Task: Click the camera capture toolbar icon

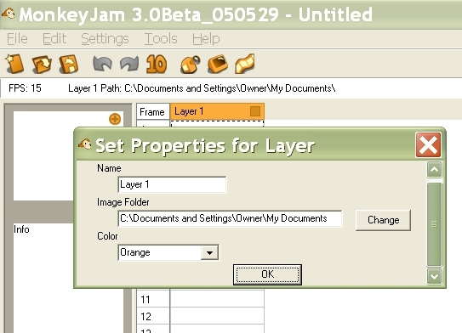Action: pyautogui.click(x=191, y=64)
